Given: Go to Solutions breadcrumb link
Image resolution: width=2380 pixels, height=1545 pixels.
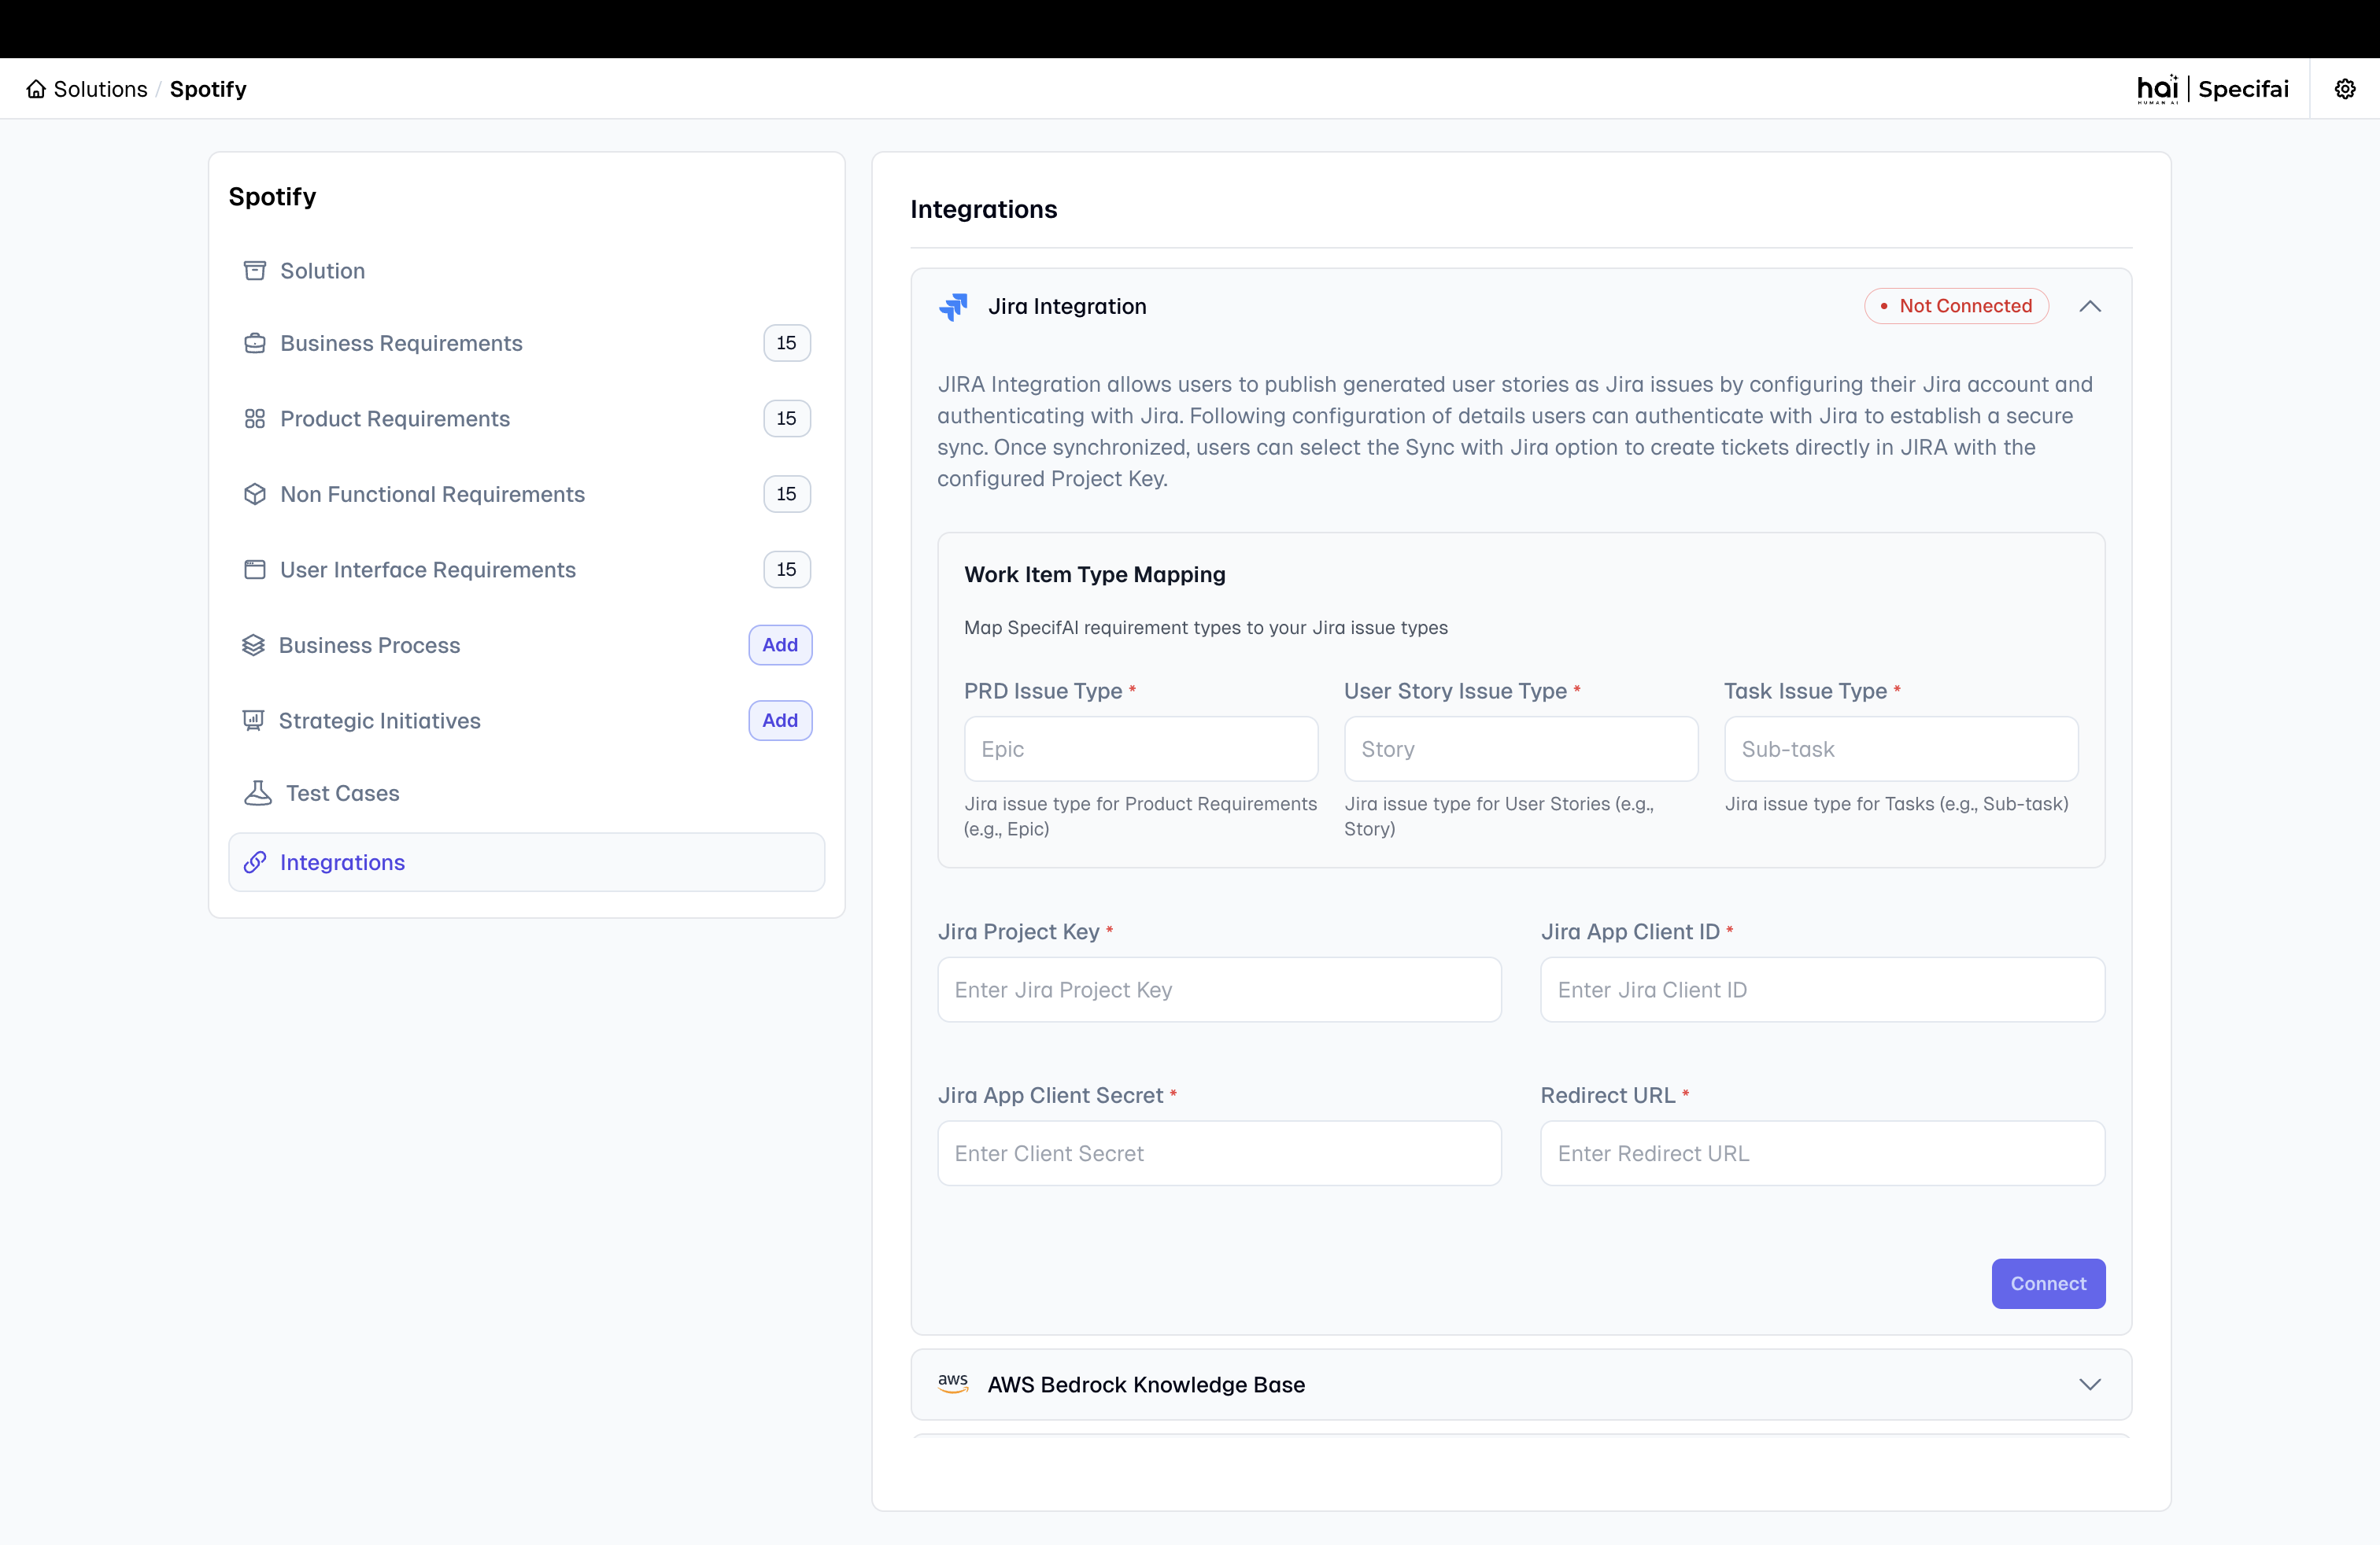Looking at the screenshot, I should pyautogui.click(x=100, y=89).
